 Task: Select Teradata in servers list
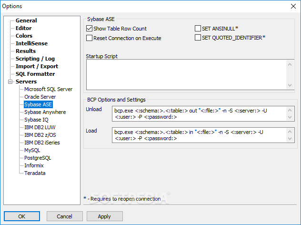35,173
